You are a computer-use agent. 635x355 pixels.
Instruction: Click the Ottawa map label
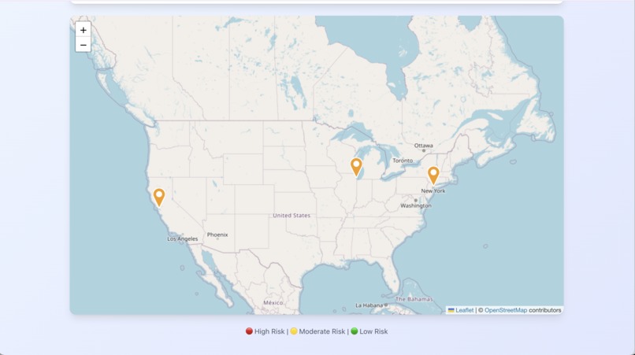[423, 146]
